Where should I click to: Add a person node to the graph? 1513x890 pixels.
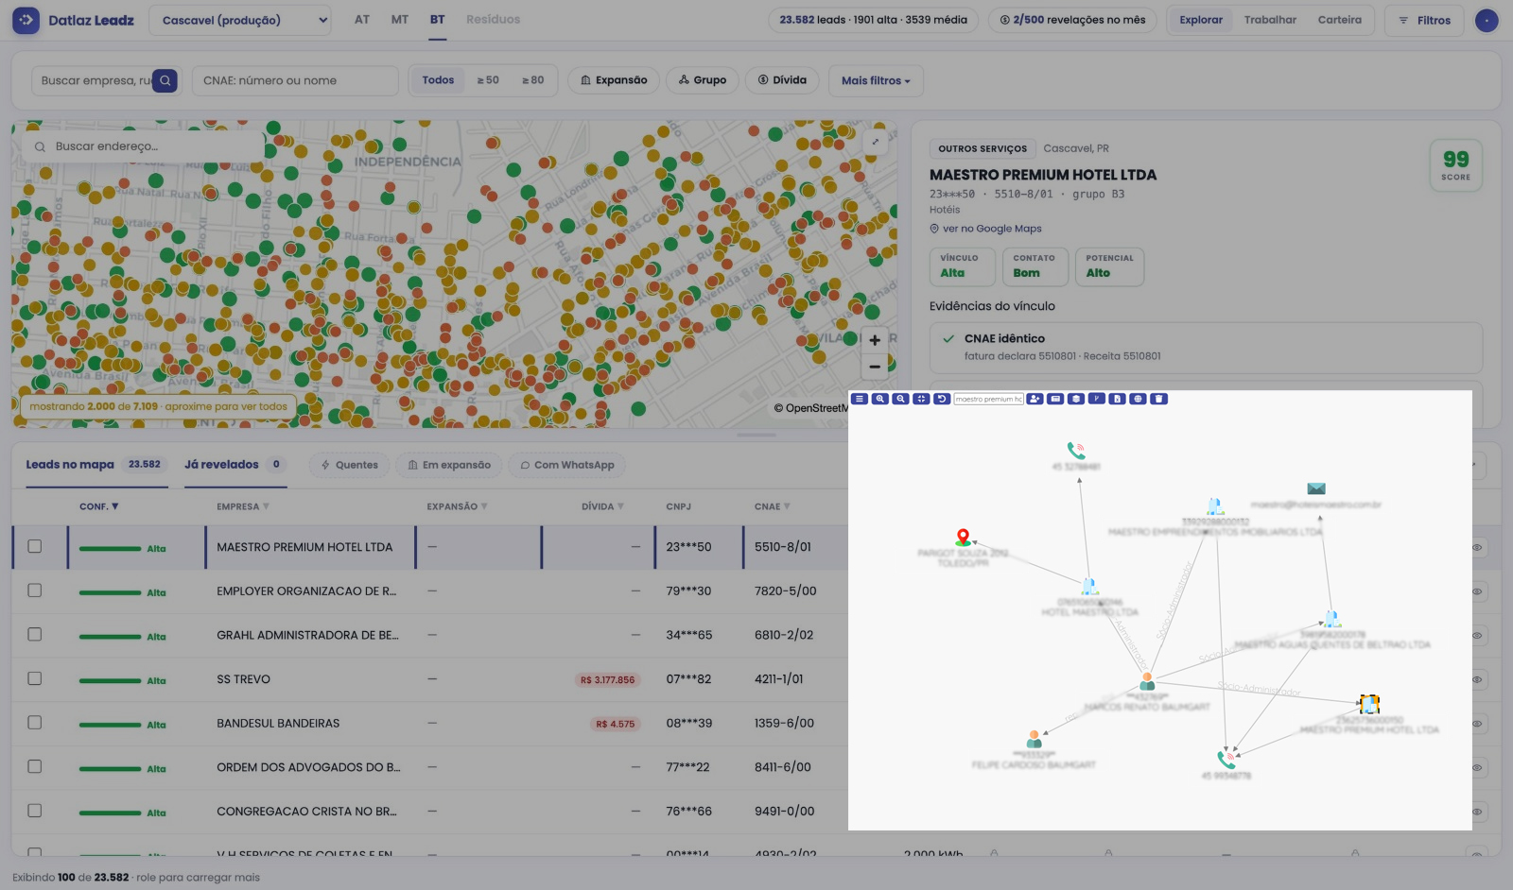(x=1035, y=399)
